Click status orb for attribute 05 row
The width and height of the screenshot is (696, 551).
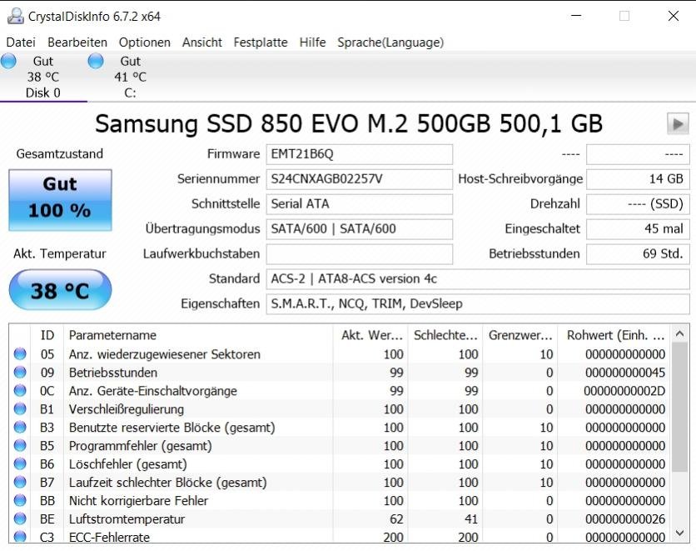[20, 353]
